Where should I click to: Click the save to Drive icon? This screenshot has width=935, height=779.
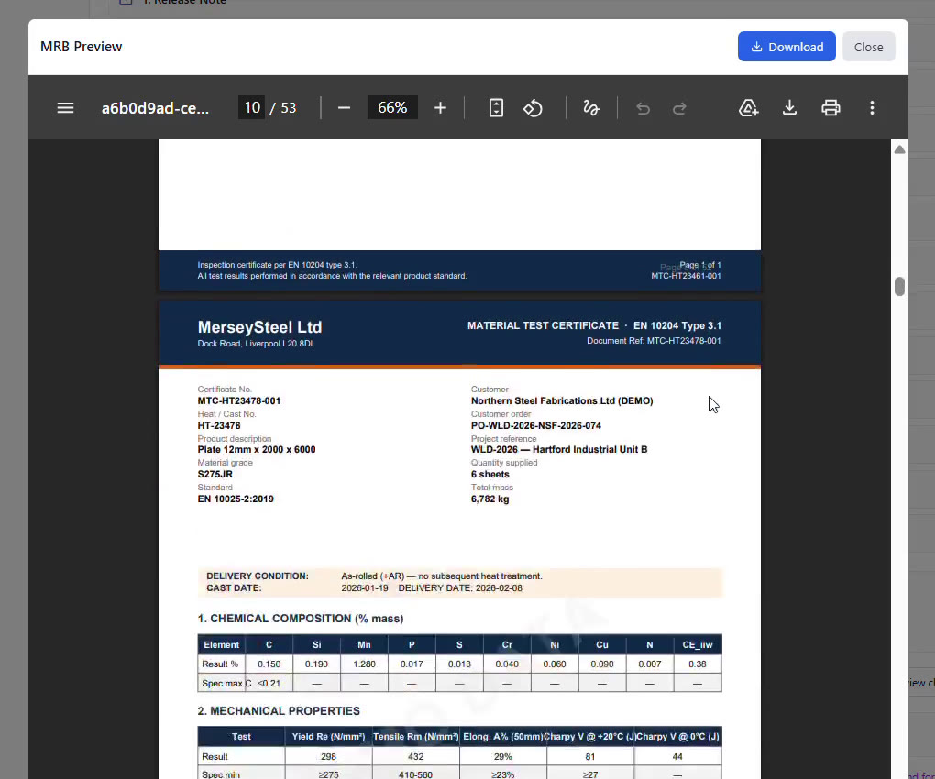coord(748,108)
